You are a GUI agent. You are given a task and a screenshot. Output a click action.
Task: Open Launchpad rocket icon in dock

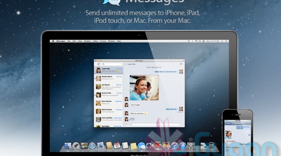click(x=76, y=146)
